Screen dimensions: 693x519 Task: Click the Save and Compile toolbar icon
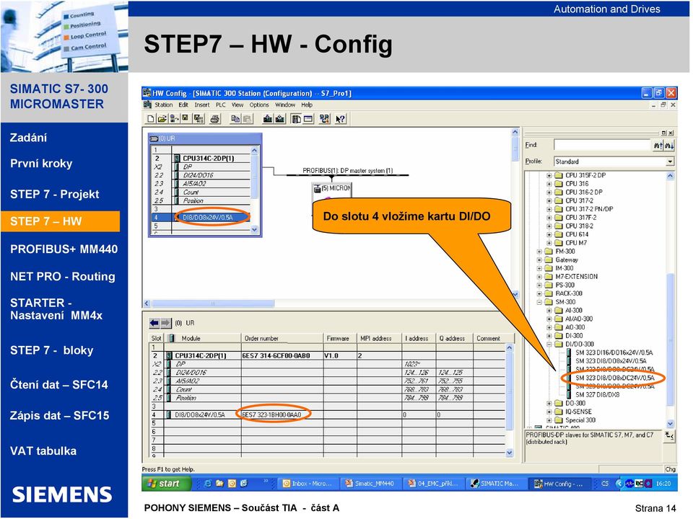point(199,119)
